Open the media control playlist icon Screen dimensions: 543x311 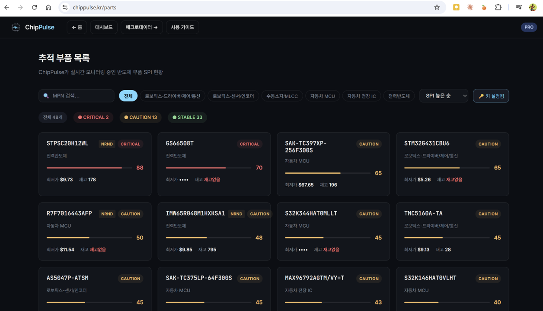point(519,7)
